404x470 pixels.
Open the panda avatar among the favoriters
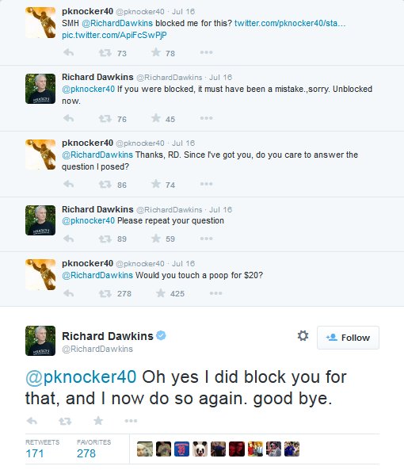(200, 449)
